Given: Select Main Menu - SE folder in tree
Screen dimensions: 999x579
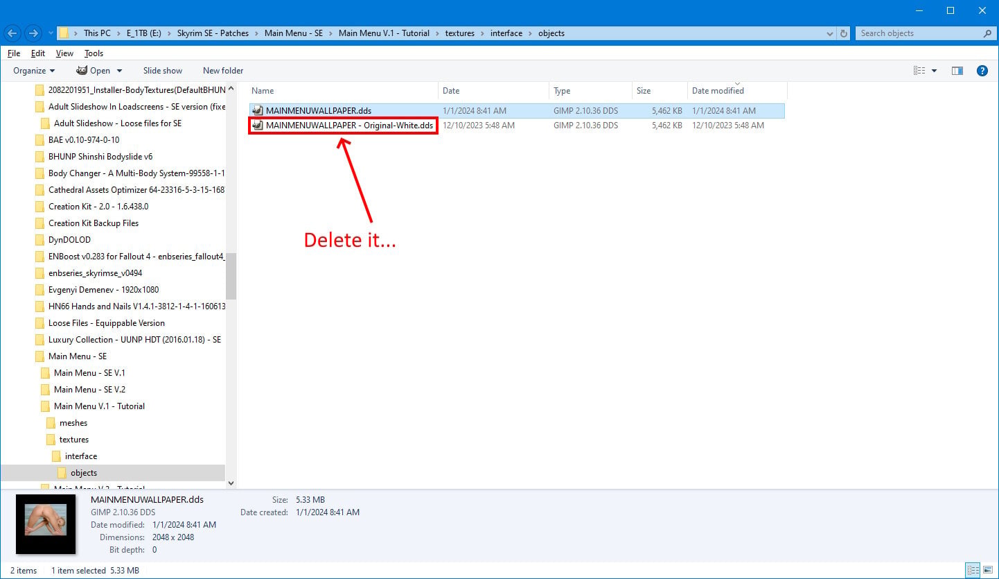Looking at the screenshot, I should 78,356.
